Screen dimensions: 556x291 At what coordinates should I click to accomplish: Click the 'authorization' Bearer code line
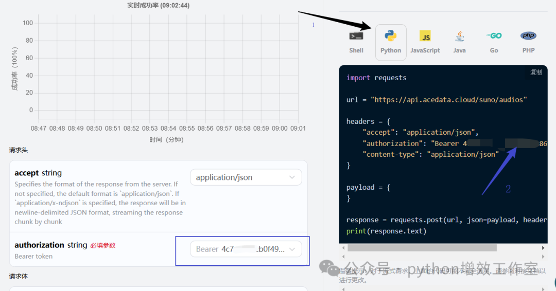tap(455, 143)
